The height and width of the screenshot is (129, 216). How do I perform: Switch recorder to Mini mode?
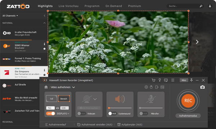(x=184, y=80)
